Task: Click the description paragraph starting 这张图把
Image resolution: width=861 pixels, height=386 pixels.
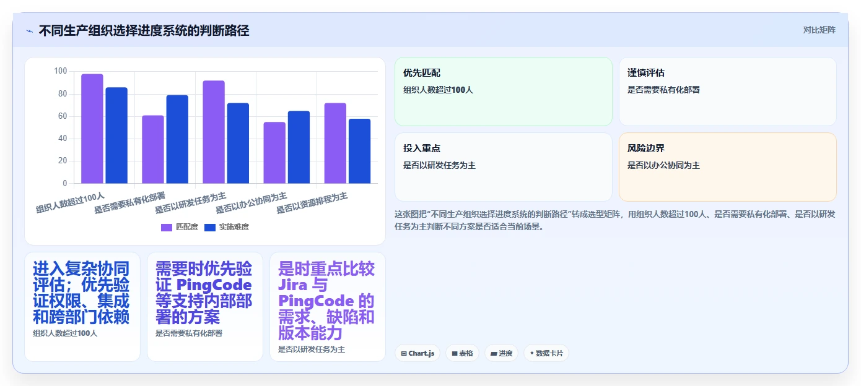Action: [x=615, y=220]
